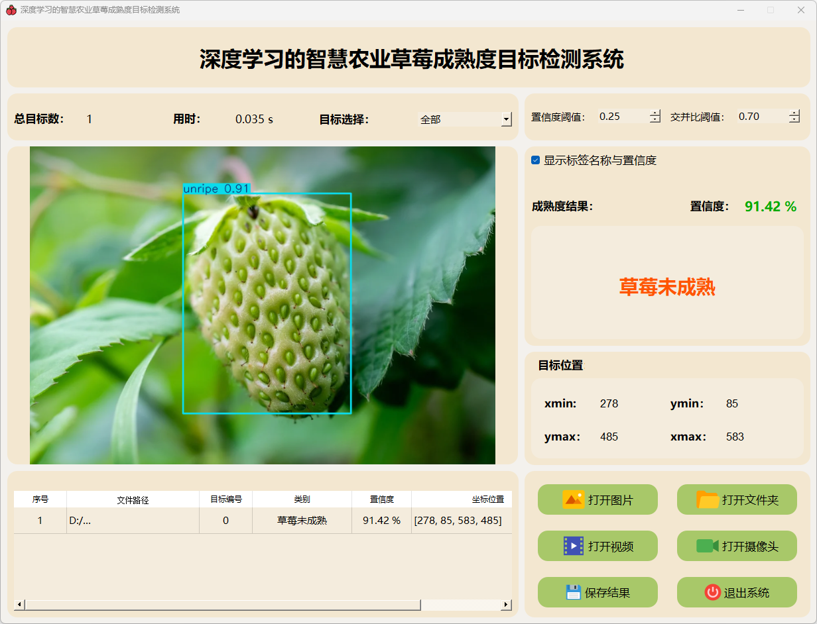Click the camera icon on 打开摄像头 button
This screenshot has width=817, height=624.
point(707,546)
